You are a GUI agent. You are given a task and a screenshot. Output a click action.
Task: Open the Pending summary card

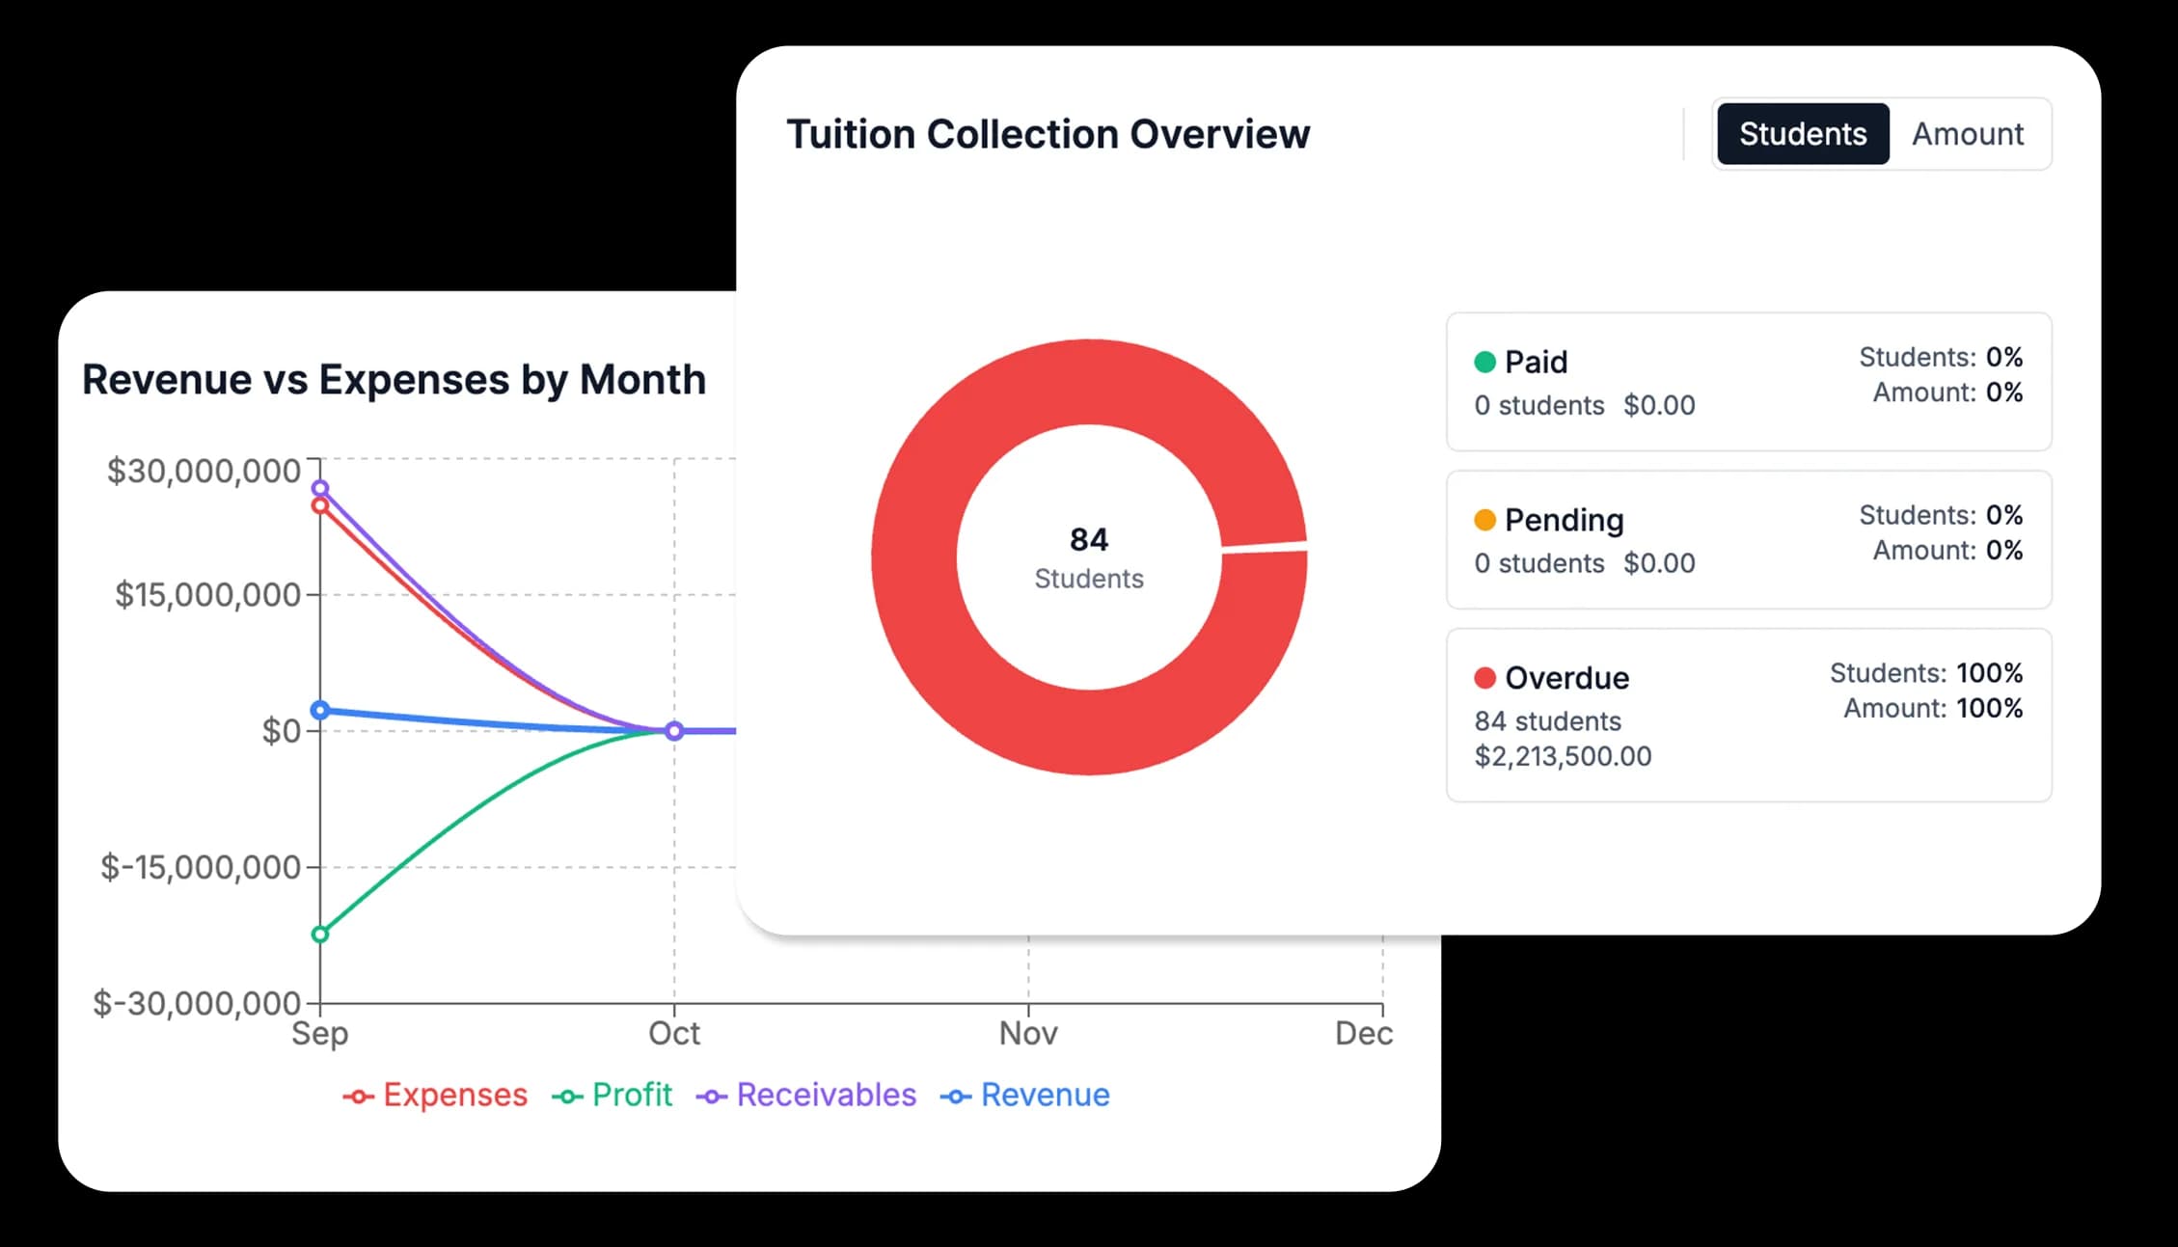[x=1749, y=539]
